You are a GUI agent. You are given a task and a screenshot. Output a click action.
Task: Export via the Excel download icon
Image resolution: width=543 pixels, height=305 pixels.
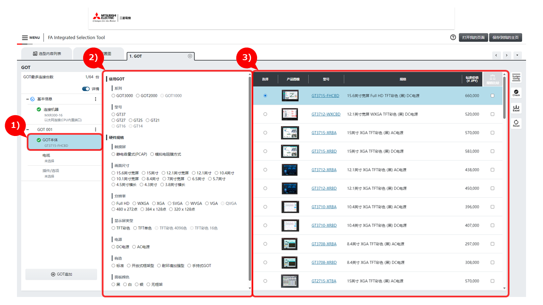click(516, 108)
